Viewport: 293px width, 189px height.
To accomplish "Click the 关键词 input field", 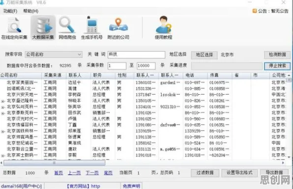I will pos(136,54).
